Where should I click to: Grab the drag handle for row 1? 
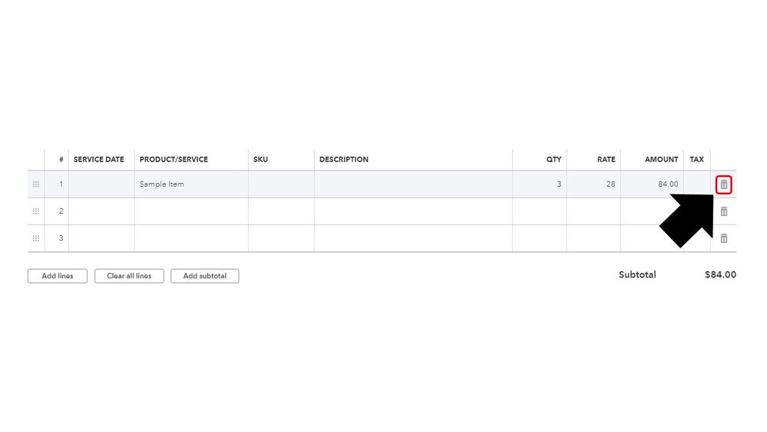coord(36,184)
